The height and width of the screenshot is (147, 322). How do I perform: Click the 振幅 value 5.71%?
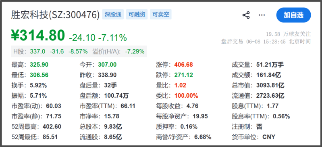tap(38, 96)
